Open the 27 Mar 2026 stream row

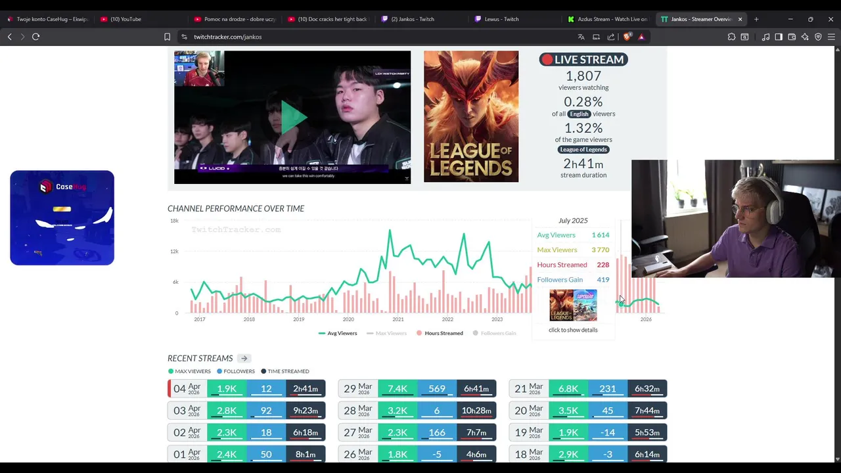coord(417,432)
